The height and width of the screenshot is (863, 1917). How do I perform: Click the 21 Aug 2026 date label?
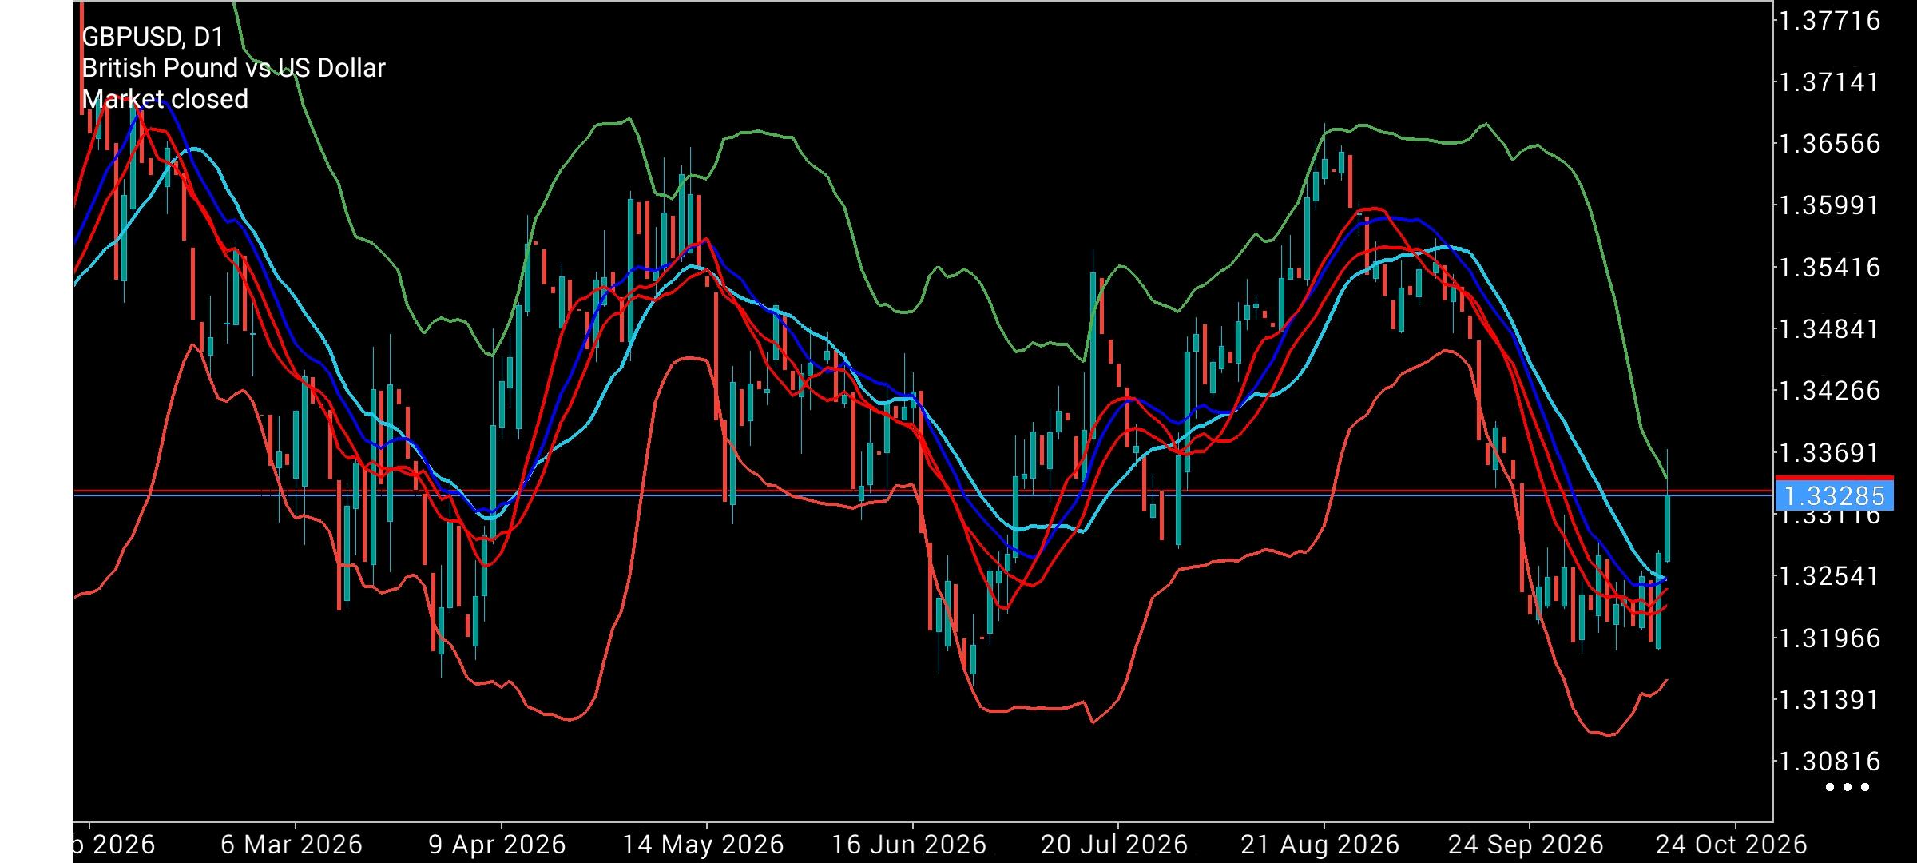(1320, 845)
